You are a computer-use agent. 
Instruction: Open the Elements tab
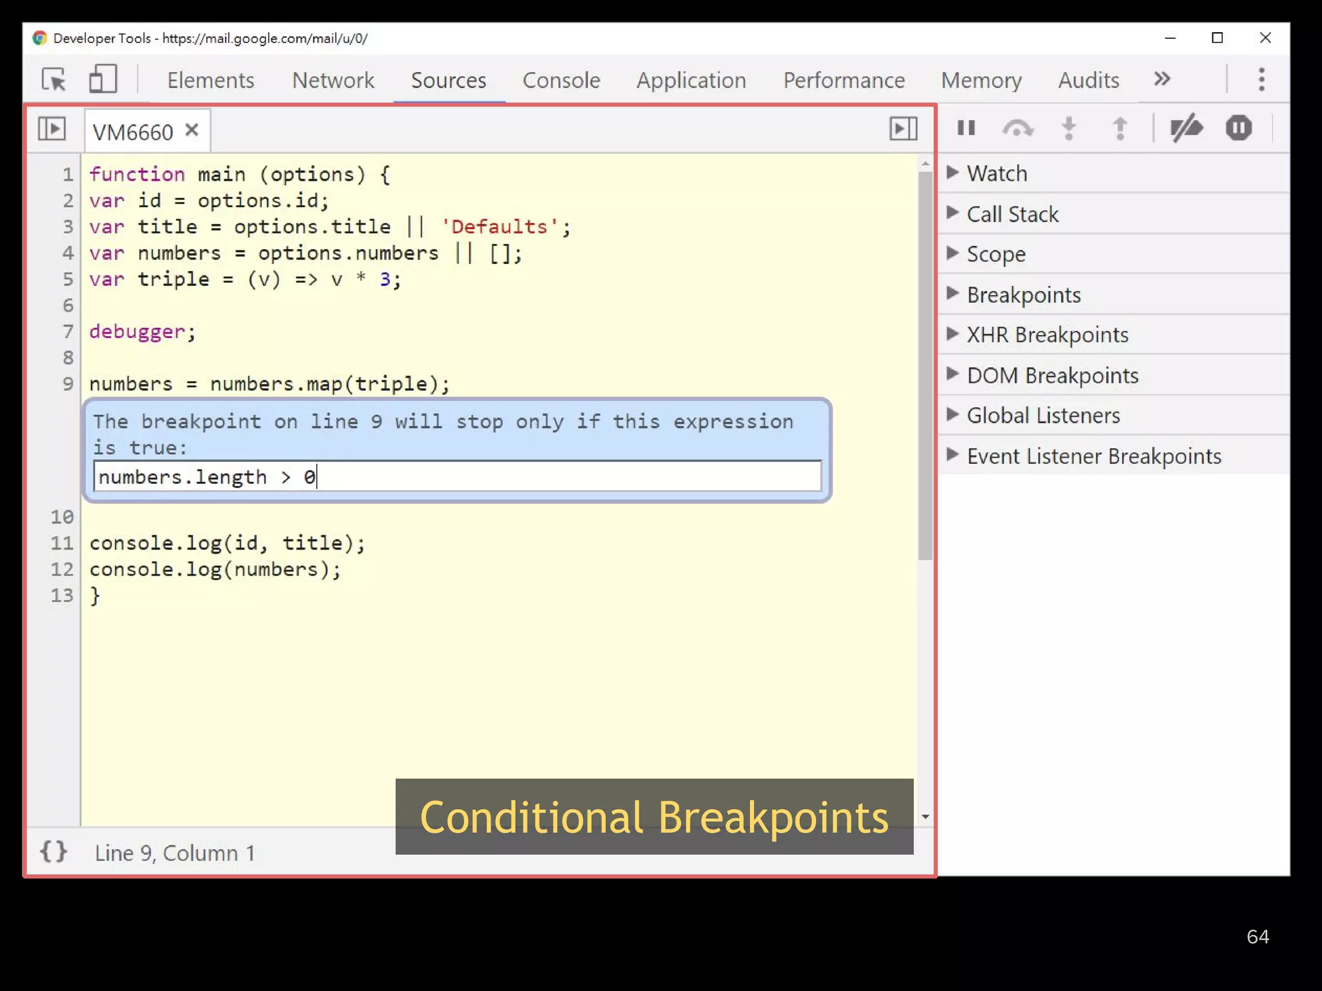(x=210, y=80)
